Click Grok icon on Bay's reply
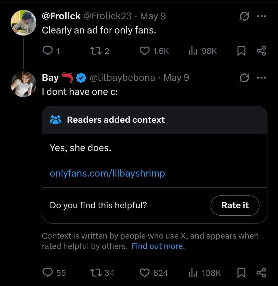The width and height of the screenshot is (278, 286). [x=244, y=78]
